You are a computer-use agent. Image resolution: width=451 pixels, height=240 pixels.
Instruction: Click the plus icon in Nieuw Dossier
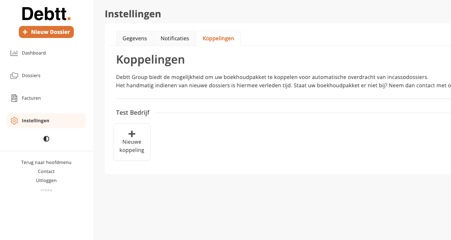coord(25,32)
